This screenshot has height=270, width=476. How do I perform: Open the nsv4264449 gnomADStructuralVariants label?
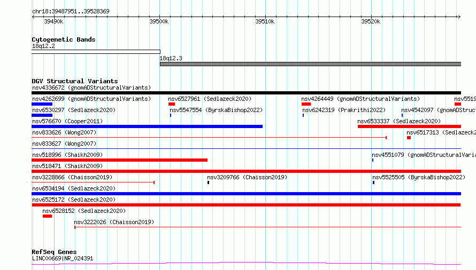[360, 99]
